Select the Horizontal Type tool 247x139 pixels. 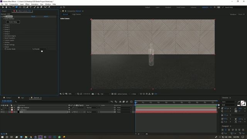(30, 7)
